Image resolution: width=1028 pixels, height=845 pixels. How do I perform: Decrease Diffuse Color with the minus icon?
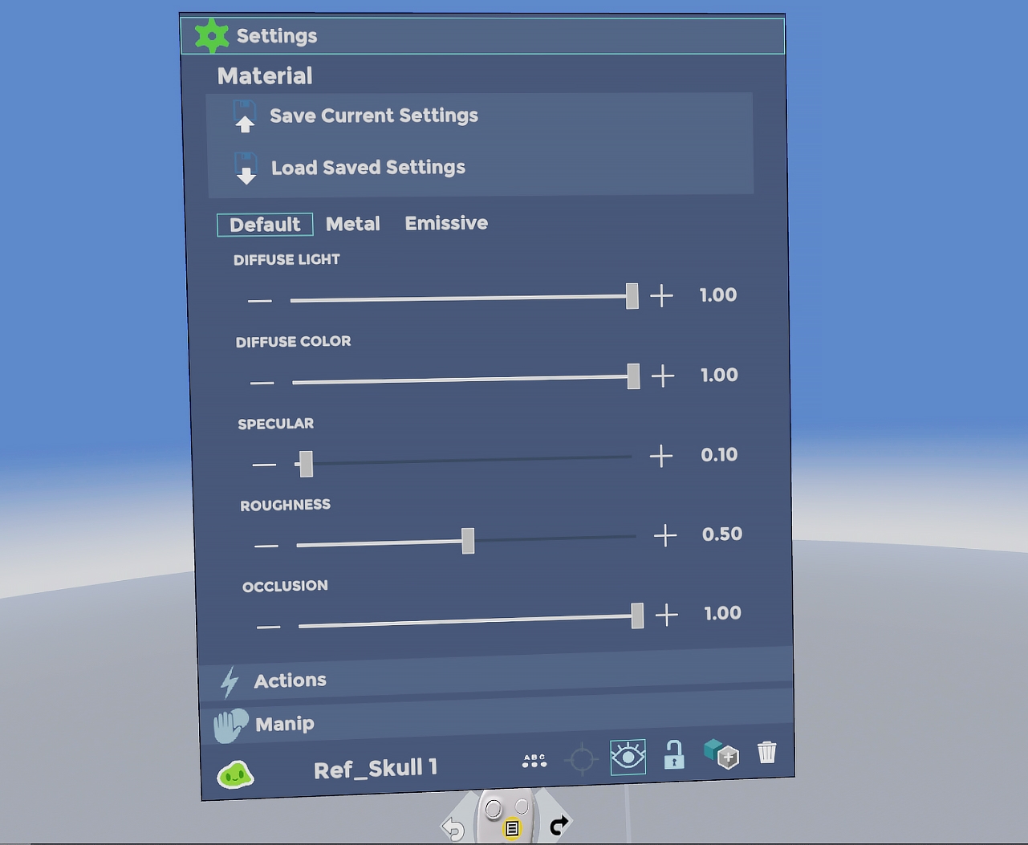click(262, 383)
